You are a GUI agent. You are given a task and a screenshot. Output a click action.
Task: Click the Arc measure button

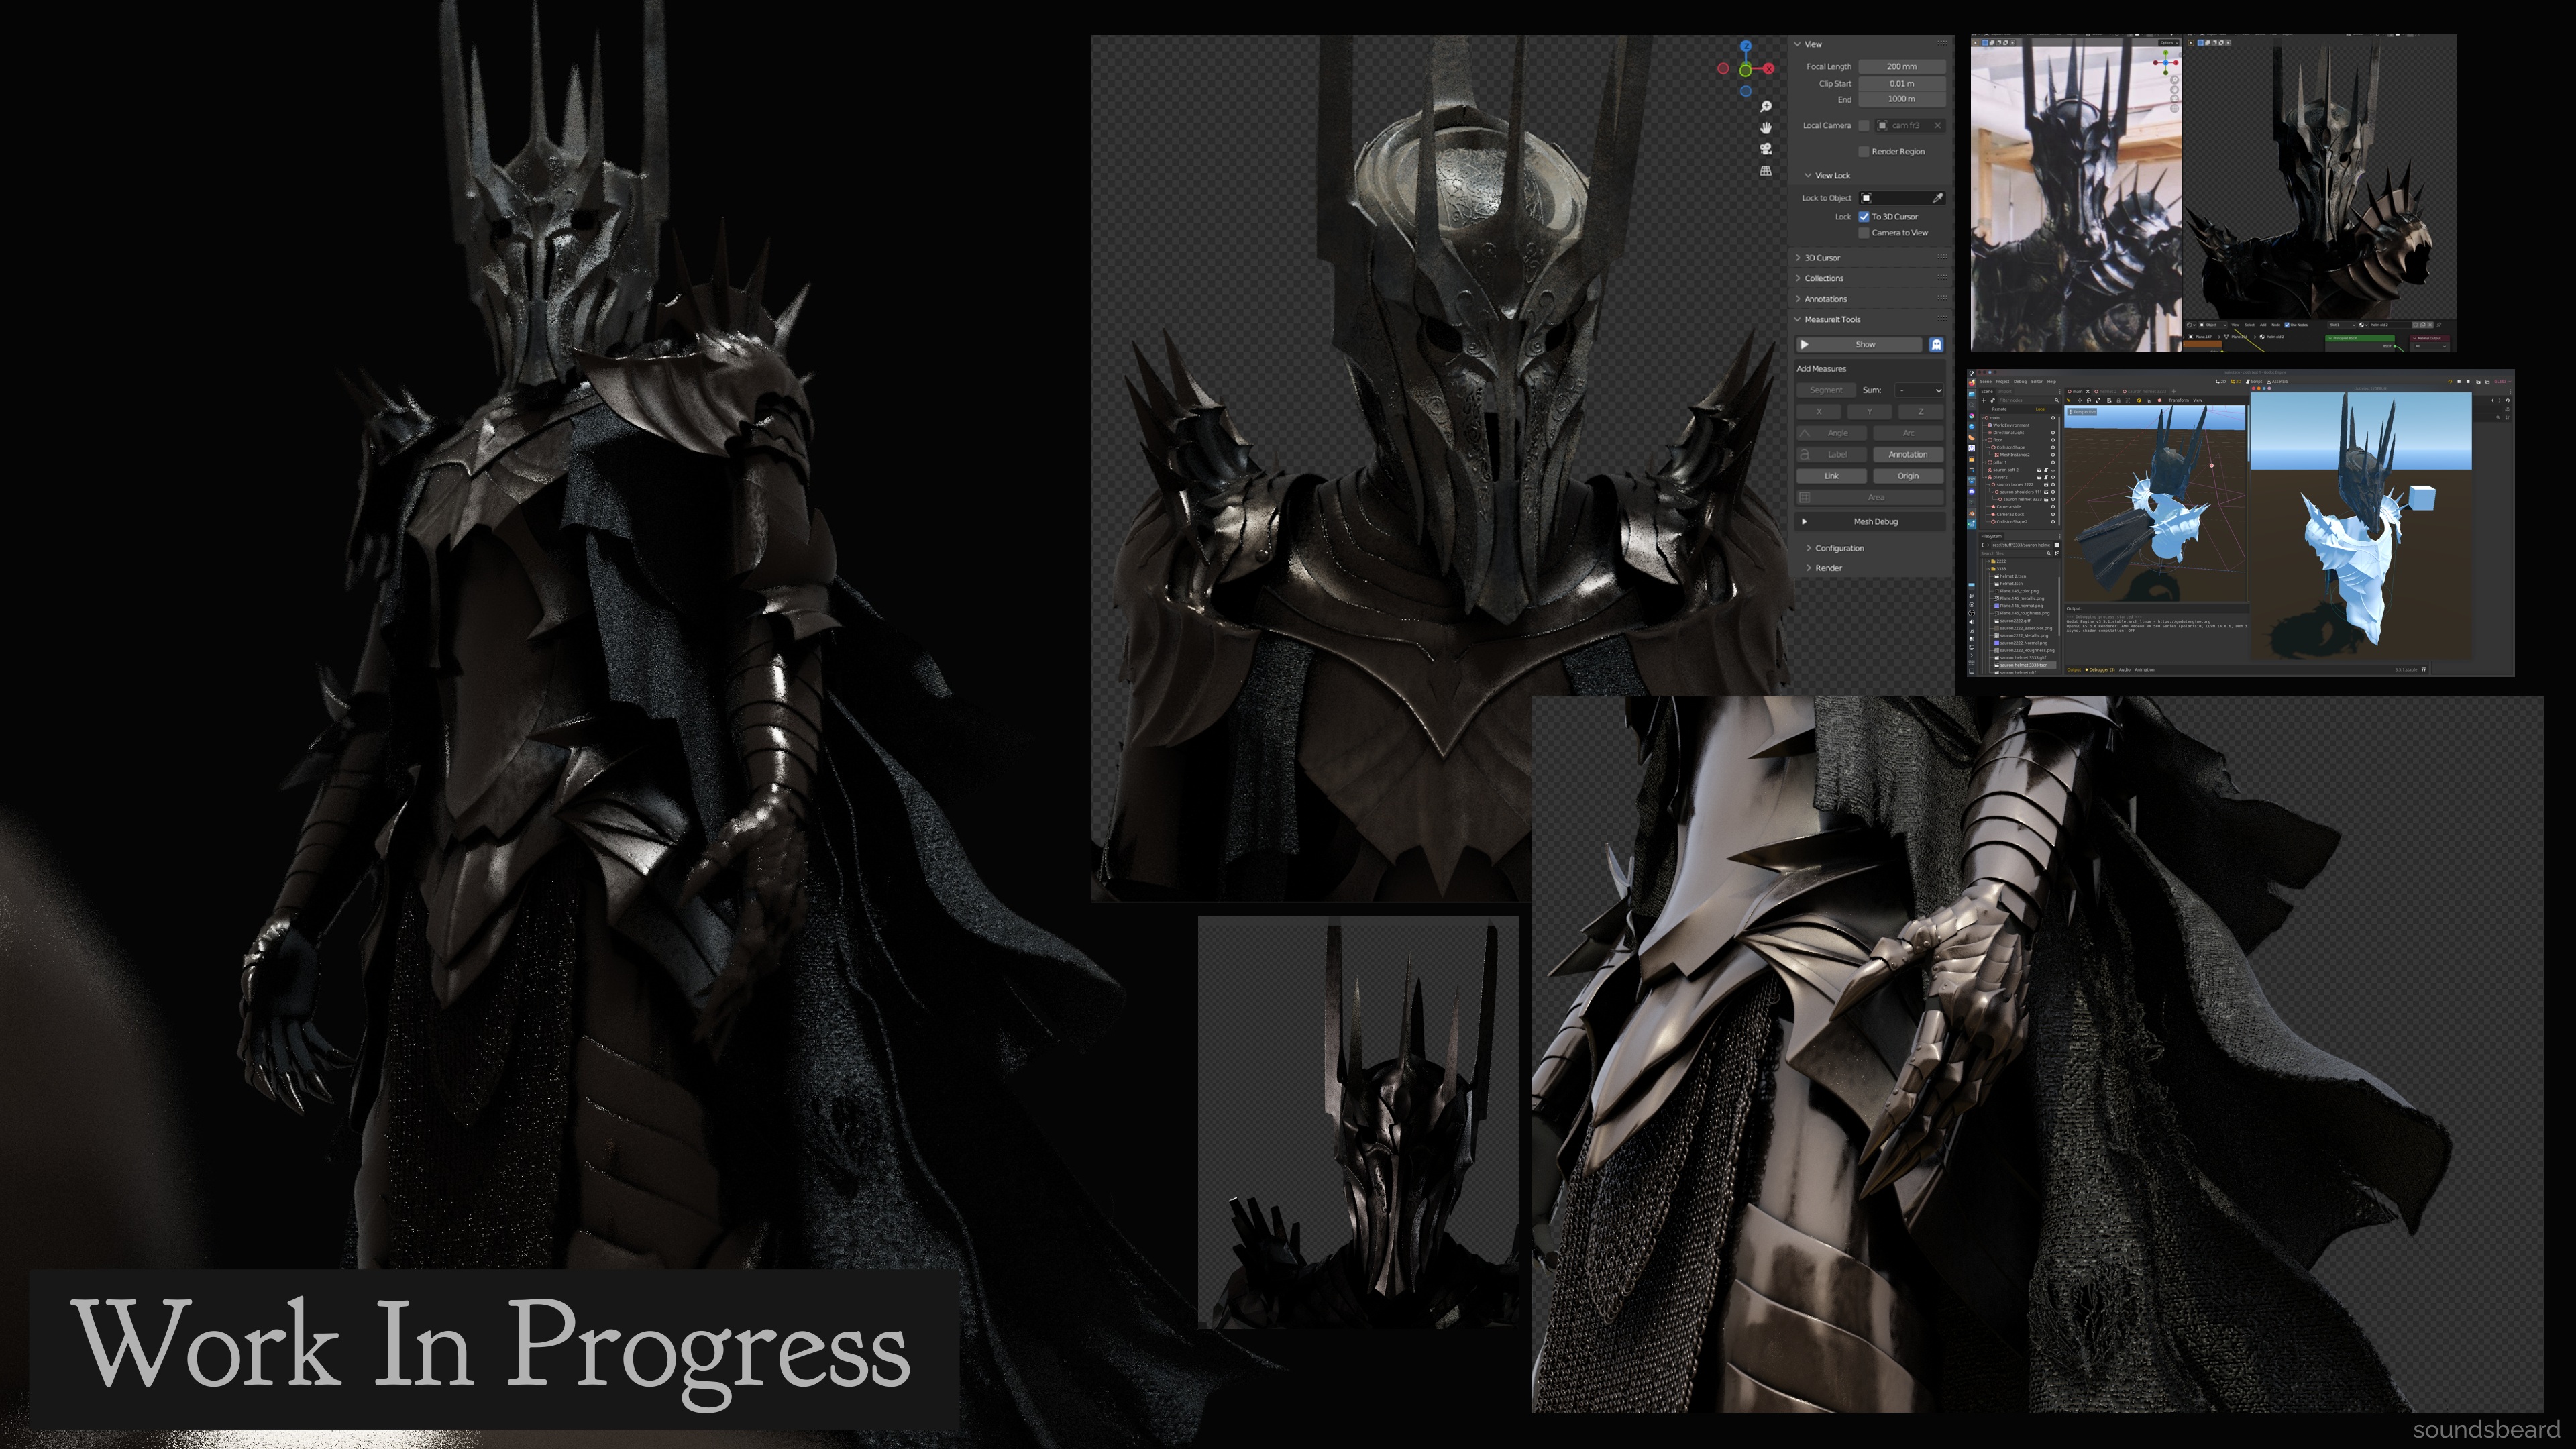pos(1908,433)
